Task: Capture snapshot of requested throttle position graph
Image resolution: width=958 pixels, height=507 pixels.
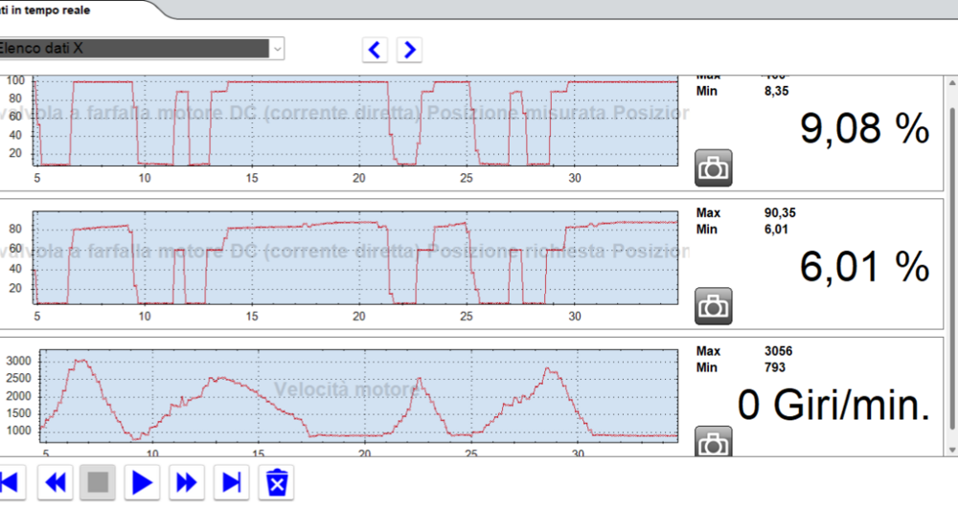Action: pos(713,306)
